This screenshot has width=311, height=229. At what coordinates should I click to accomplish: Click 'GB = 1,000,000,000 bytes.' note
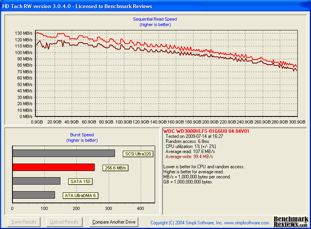188,182
